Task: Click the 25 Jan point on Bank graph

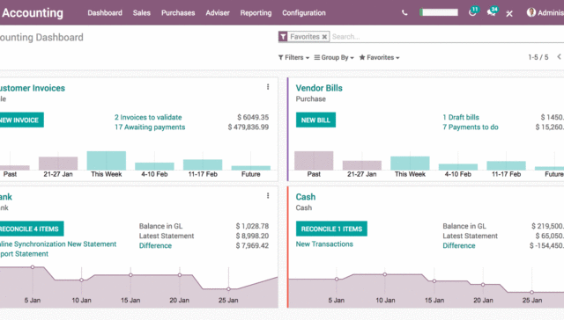Action: point(228,288)
